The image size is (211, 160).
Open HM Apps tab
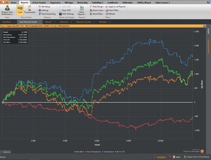[69, 2]
